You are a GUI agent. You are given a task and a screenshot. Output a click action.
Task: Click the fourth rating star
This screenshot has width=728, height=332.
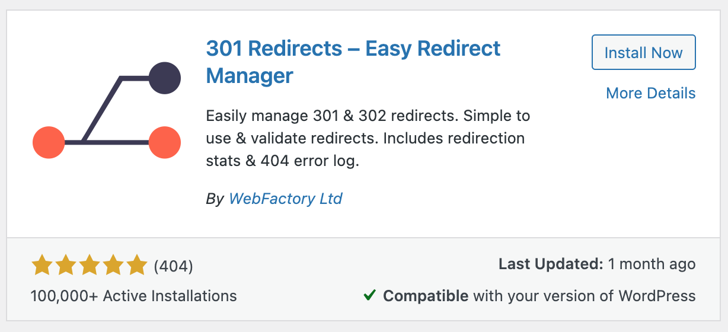[x=113, y=266]
